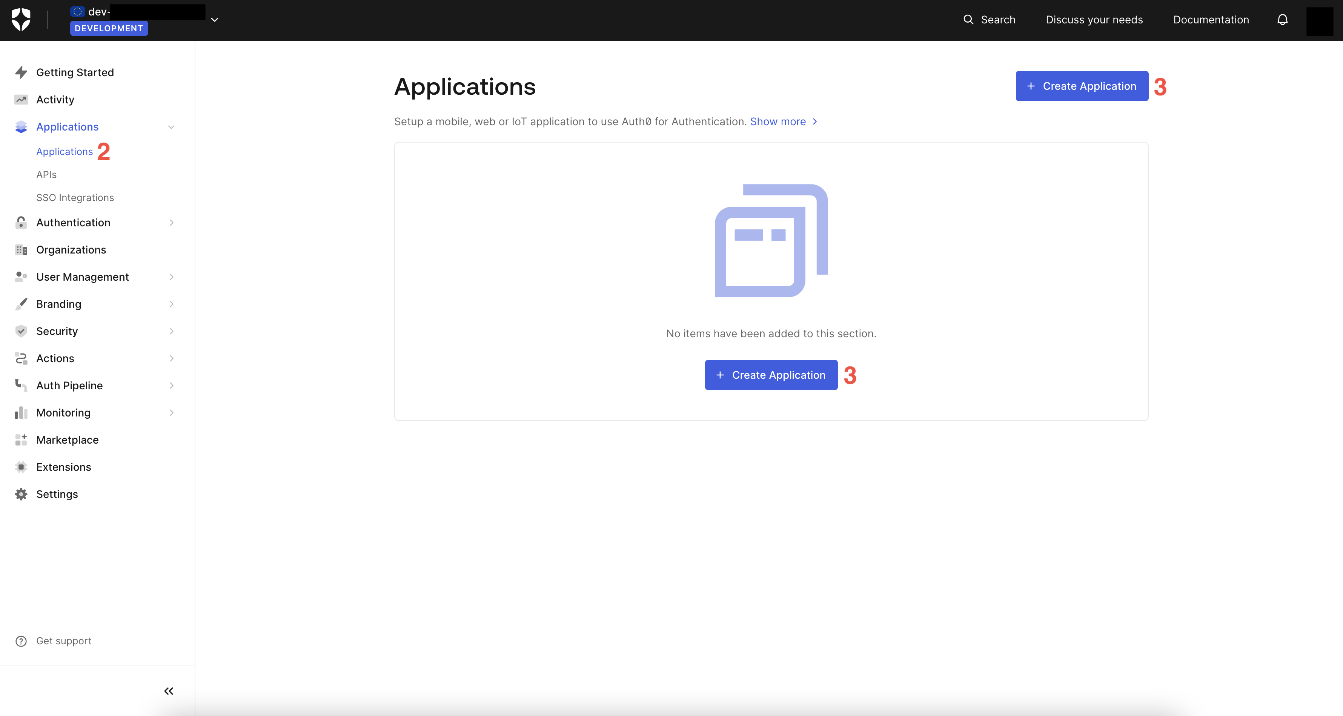Open notifications bell icon

point(1282,20)
